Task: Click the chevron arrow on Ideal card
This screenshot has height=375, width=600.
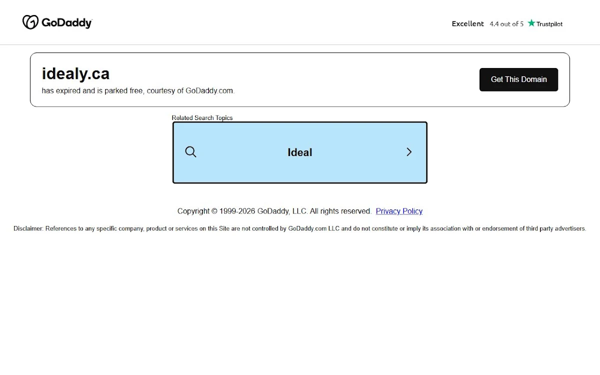Action: [409, 152]
